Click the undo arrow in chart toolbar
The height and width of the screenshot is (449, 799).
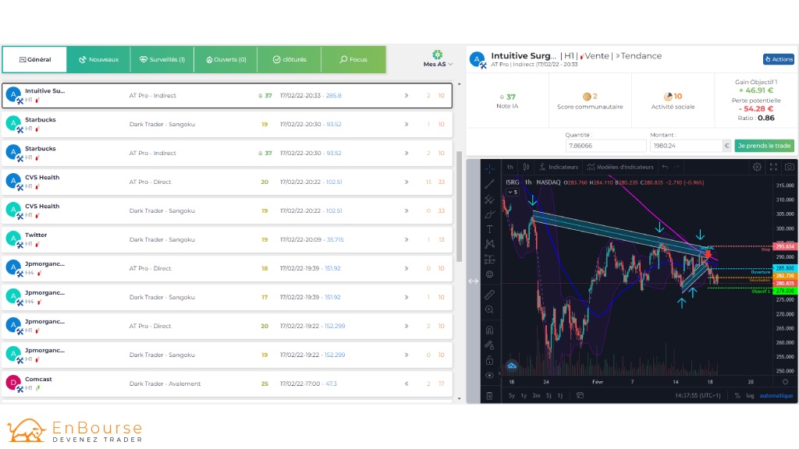(x=665, y=167)
